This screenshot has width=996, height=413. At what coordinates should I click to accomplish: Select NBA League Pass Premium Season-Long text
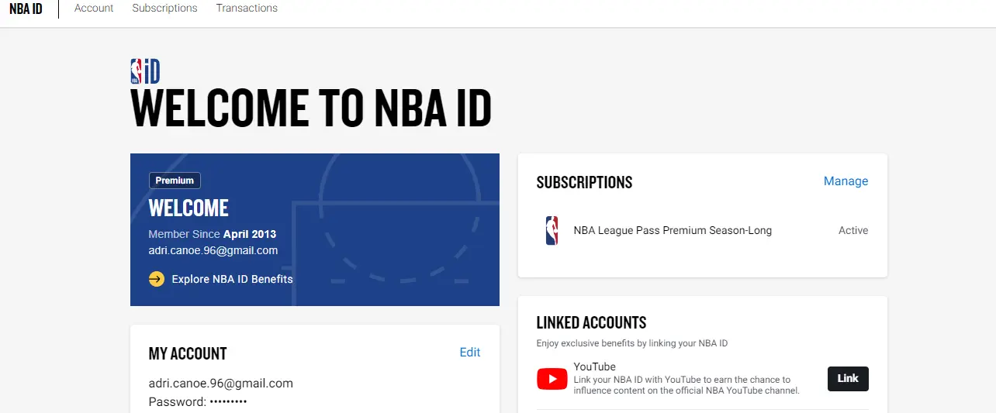(673, 231)
